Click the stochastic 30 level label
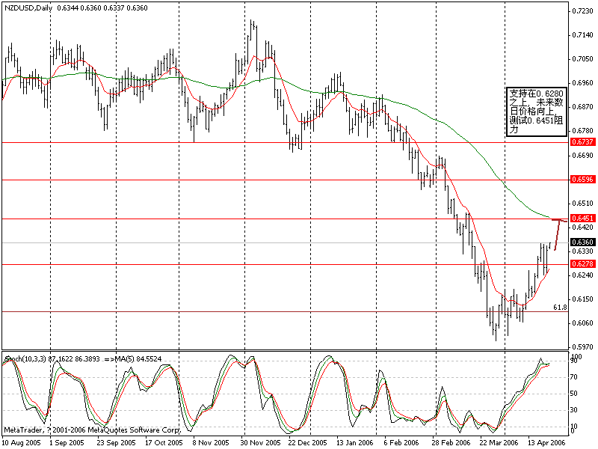 pyautogui.click(x=574, y=410)
